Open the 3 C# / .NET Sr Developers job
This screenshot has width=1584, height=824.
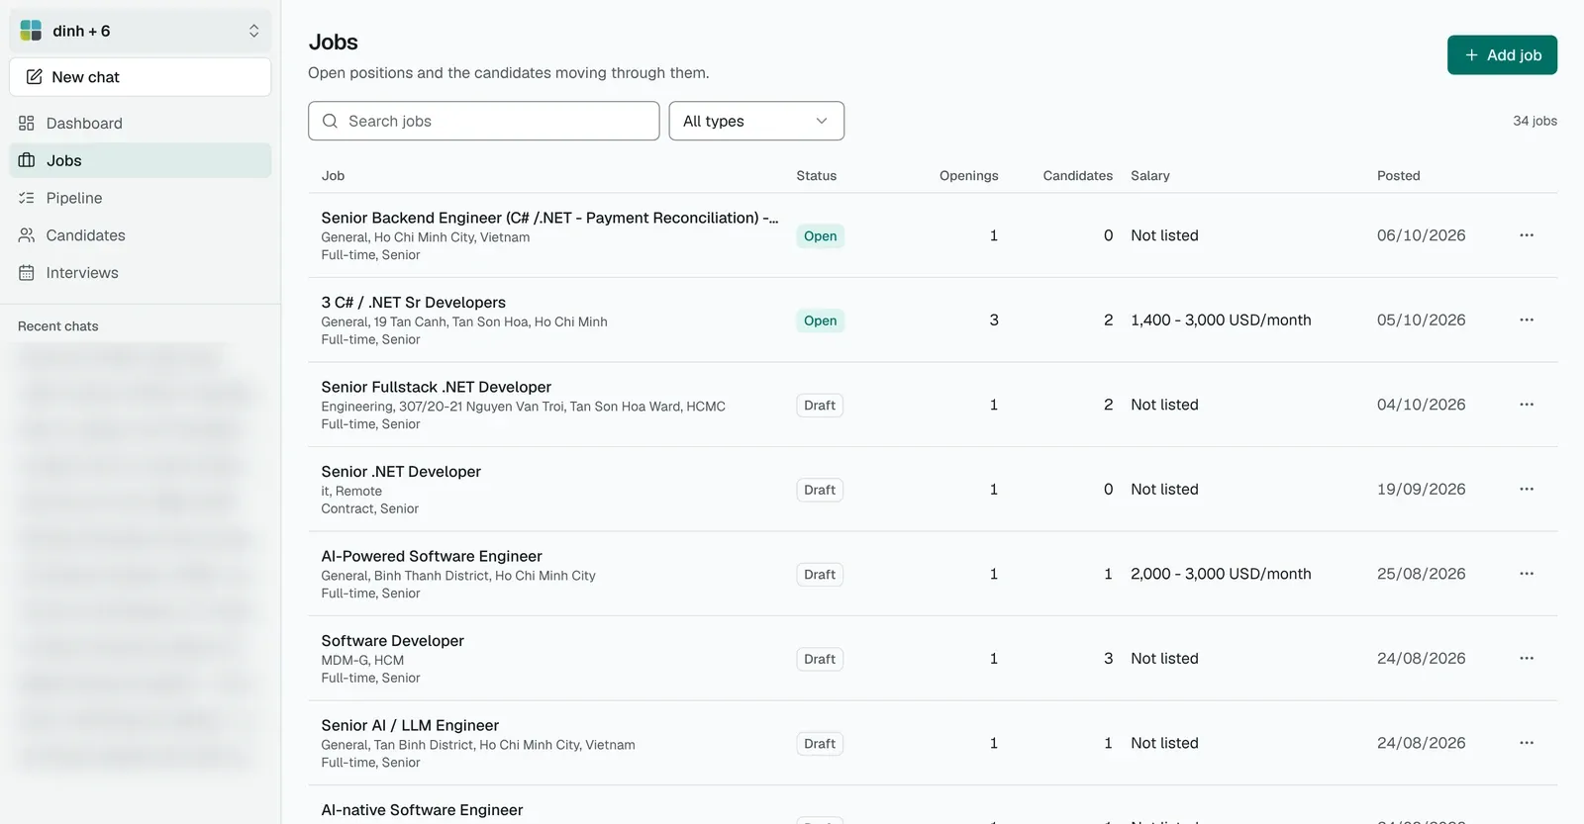(x=413, y=303)
